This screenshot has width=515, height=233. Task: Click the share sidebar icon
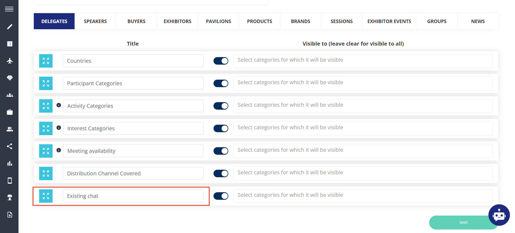click(10, 146)
